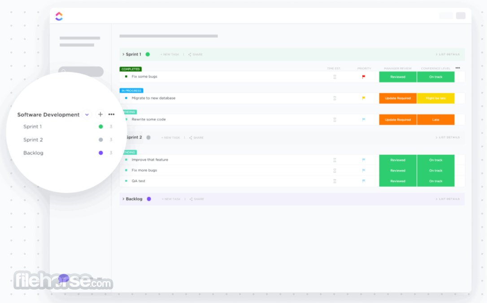This screenshot has width=487, height=303.
Task: Toggle status square for Improve that feature
Action: click(126, 160)
